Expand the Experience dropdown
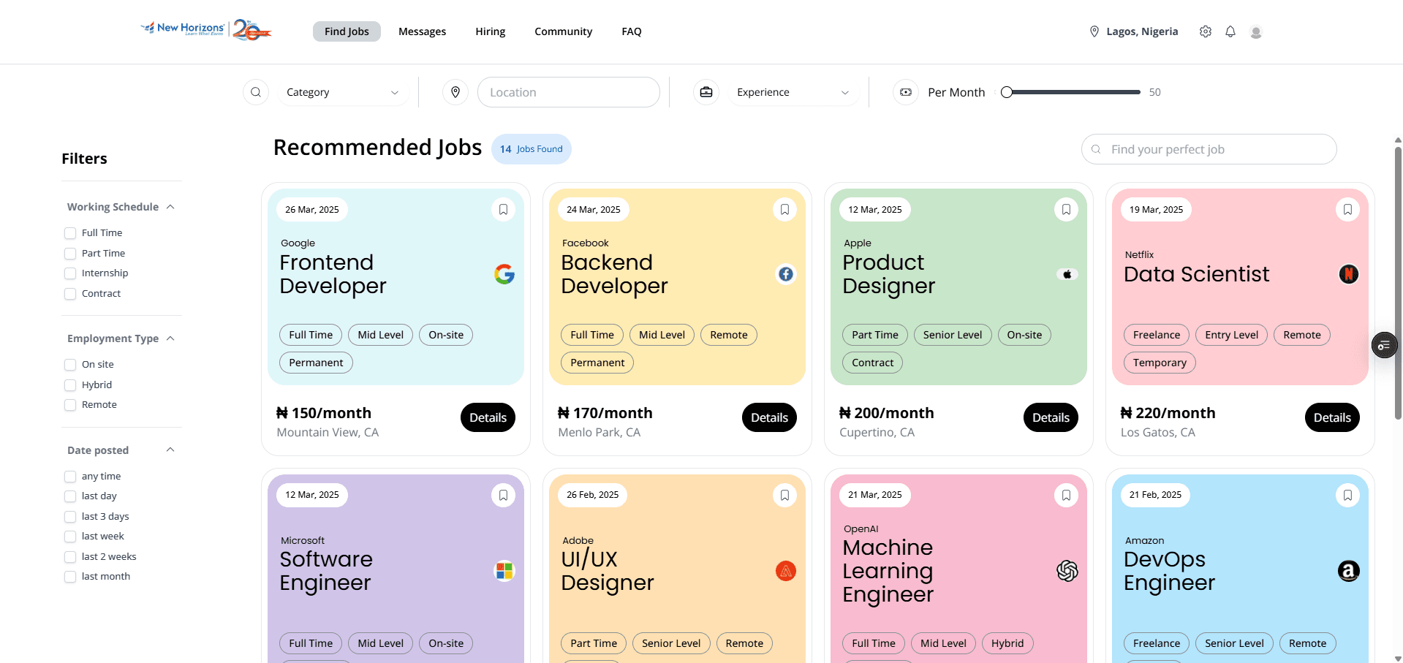Image resolution: width=1403 pixels, height=663 pixels. click(793, 91)
